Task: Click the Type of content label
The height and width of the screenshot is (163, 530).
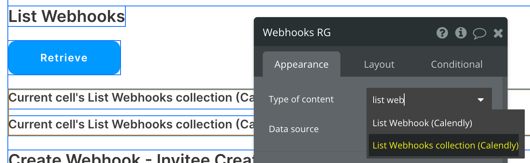Action: tap(301, 99)
